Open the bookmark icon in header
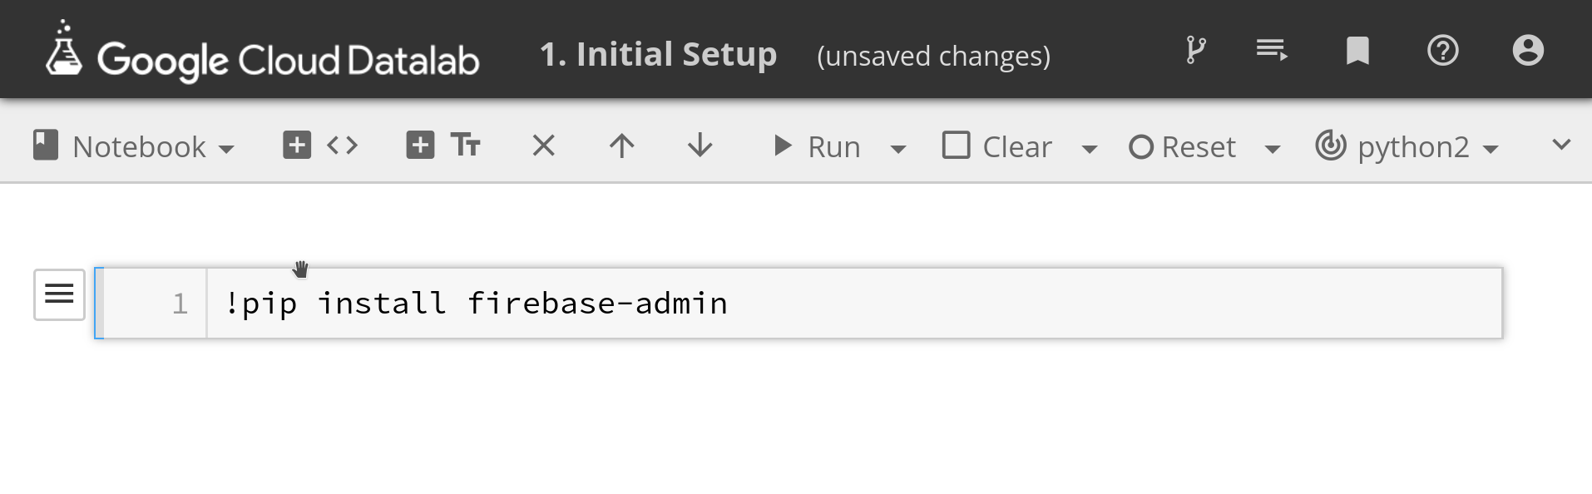The width and height of the screenshot is (1592, 494). [x=1357, y=50]
